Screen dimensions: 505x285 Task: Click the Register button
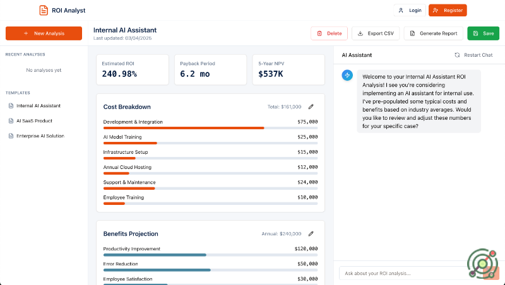click(448, 10)
